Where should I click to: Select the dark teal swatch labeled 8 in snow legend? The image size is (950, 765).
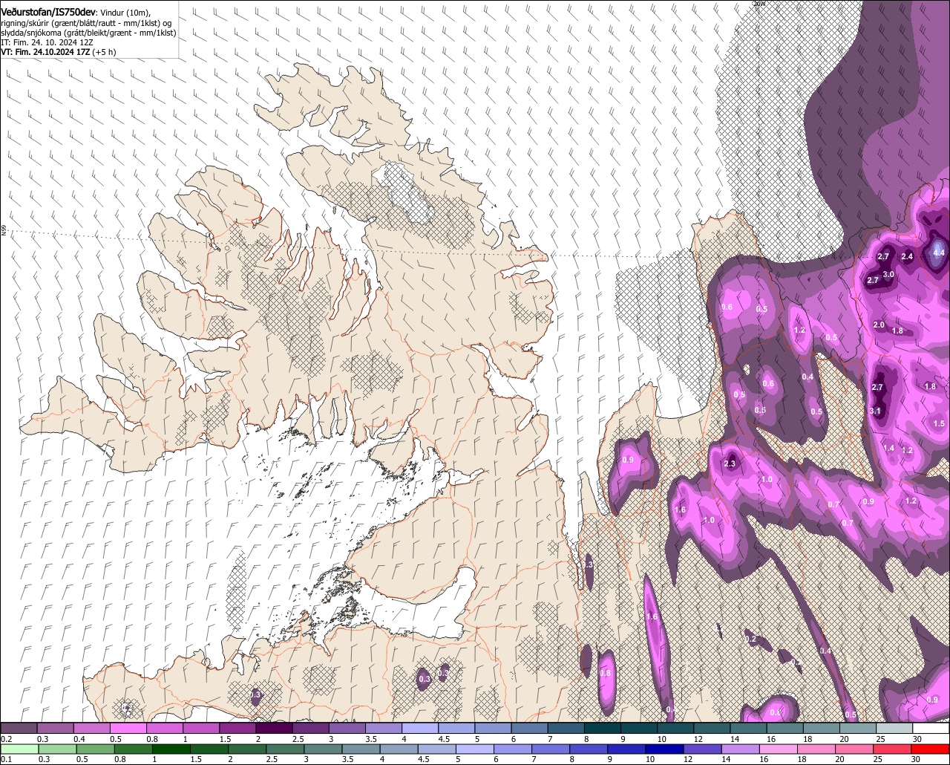tap(602, 729)
